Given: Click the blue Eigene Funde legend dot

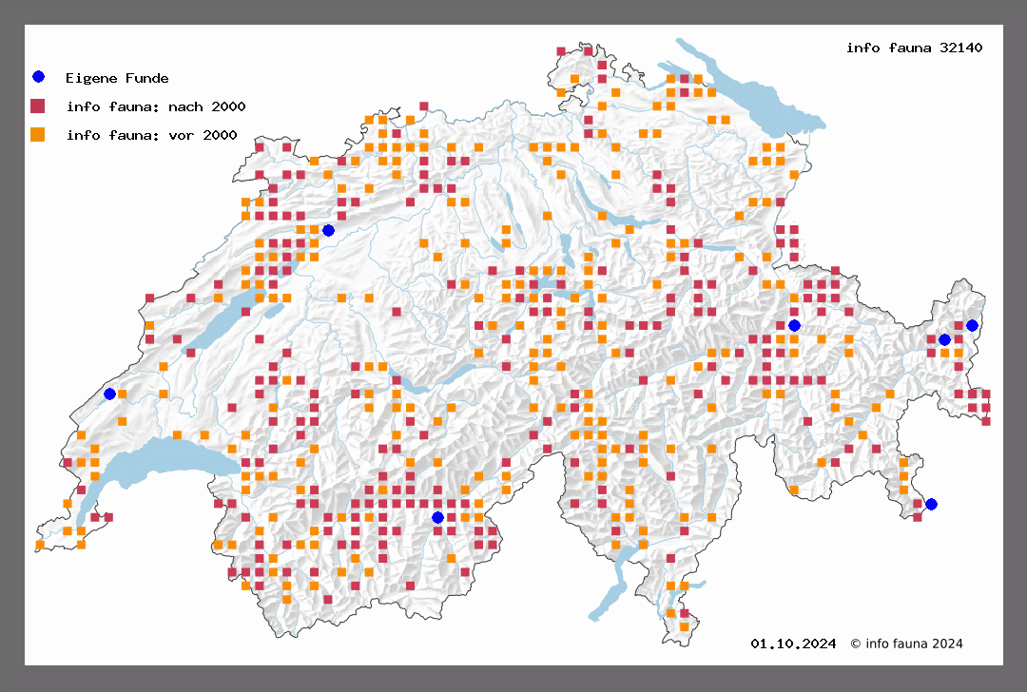Looking at the screenshot, I should (38, 77).
